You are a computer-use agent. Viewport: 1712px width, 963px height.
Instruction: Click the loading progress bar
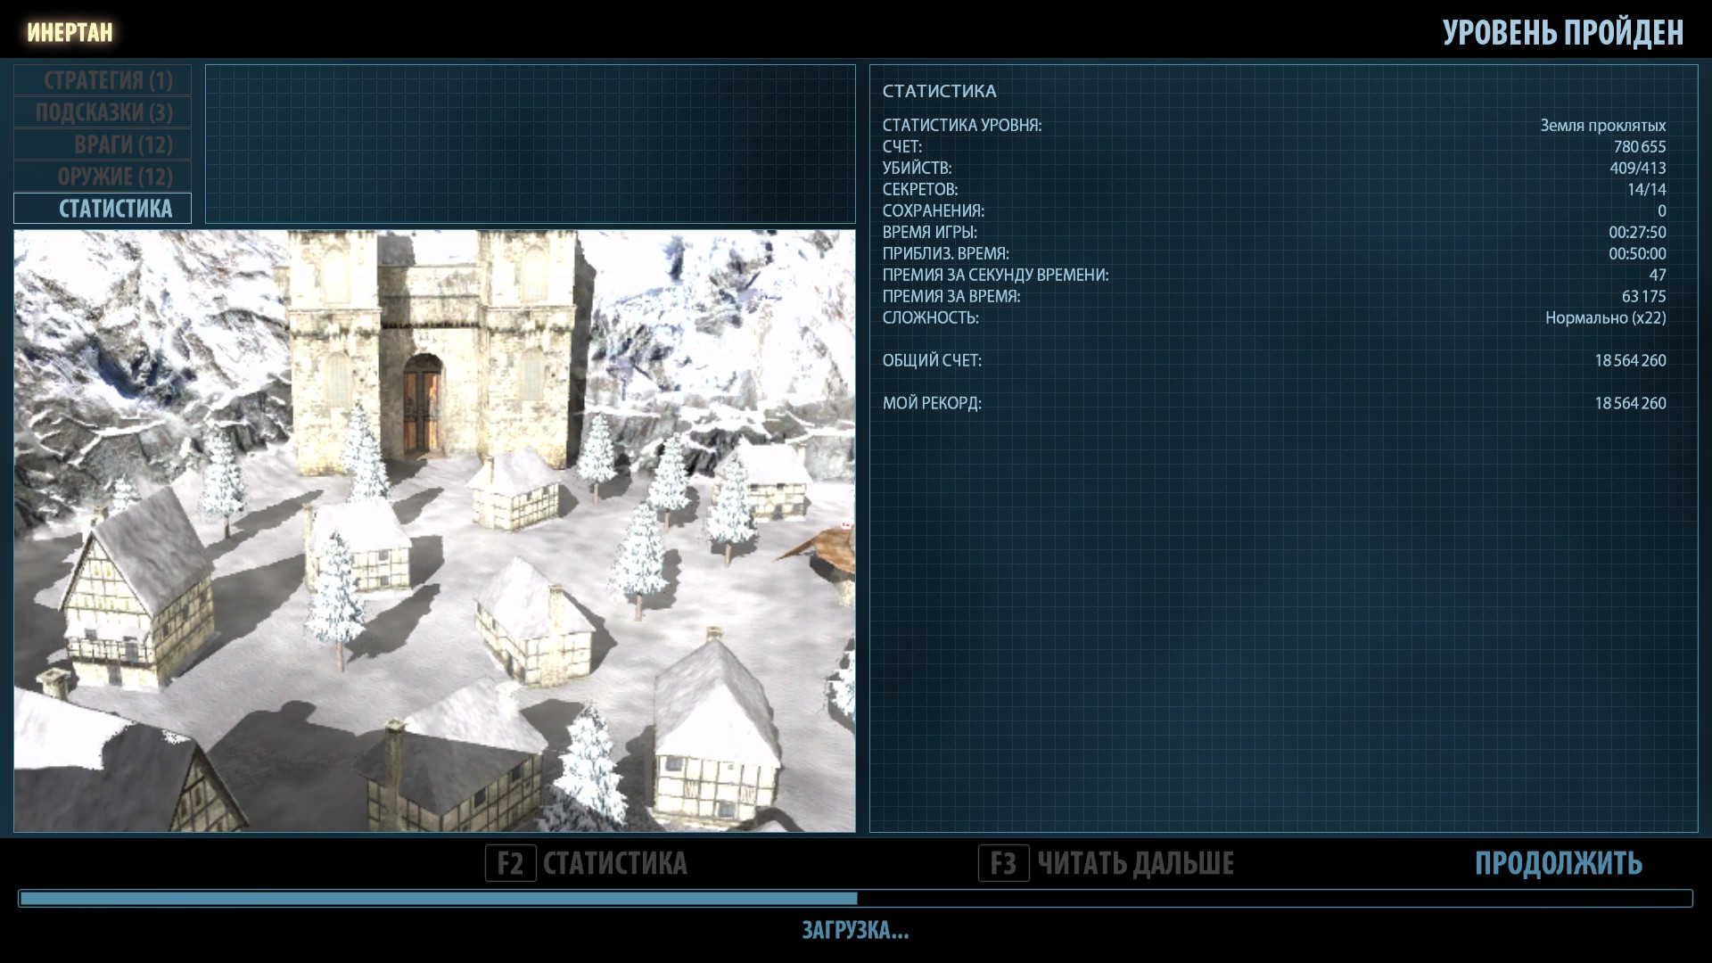point(854,898)
